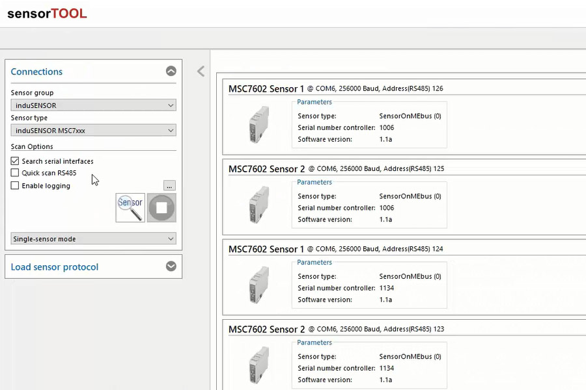The width and height of the screenshot is (586, 390).
Task: Toggle the Enable logging checkbox
Action: 15,186
